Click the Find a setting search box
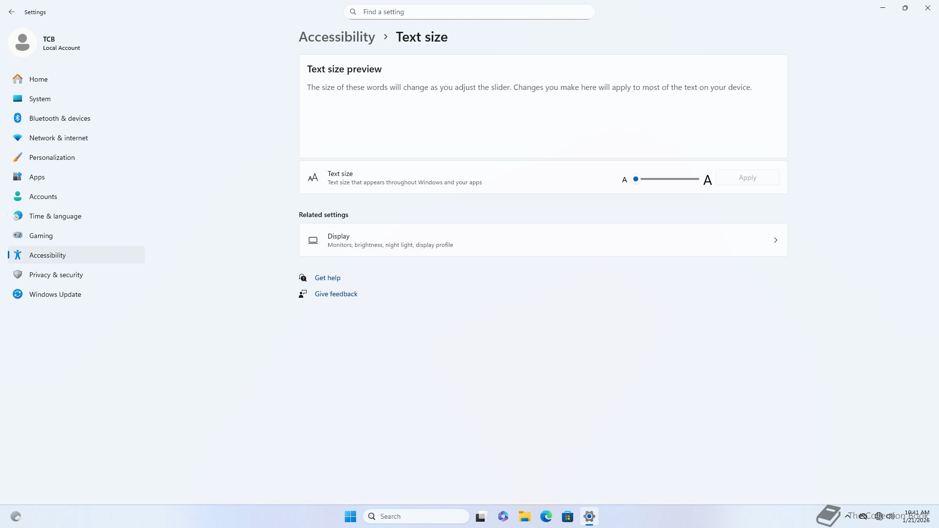Screen dimensions: 939x528 click(x=469, y=12)
